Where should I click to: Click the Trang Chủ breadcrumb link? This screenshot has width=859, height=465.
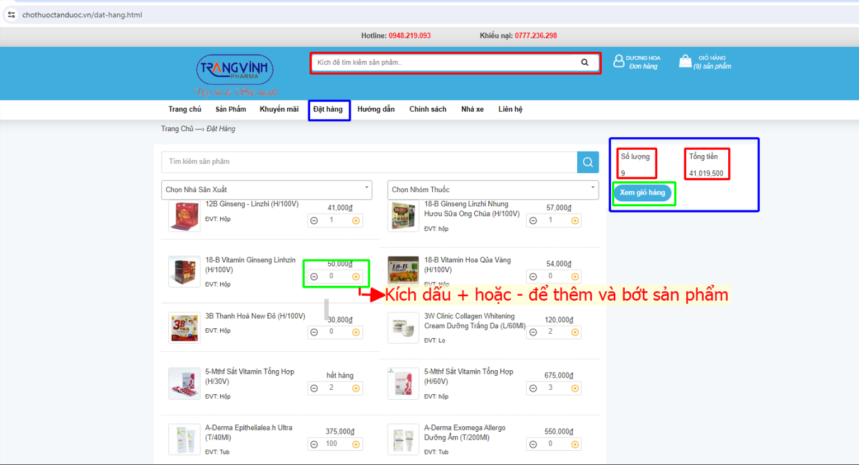pyautogui.click(x=177, y=129)
